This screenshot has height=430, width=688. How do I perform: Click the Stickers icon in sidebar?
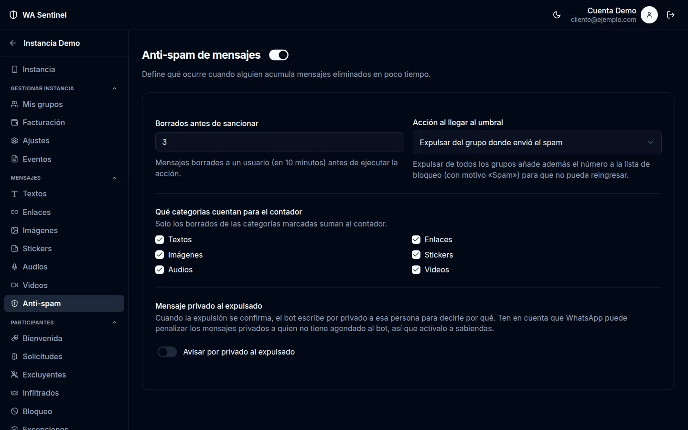(x=14, y=248)
